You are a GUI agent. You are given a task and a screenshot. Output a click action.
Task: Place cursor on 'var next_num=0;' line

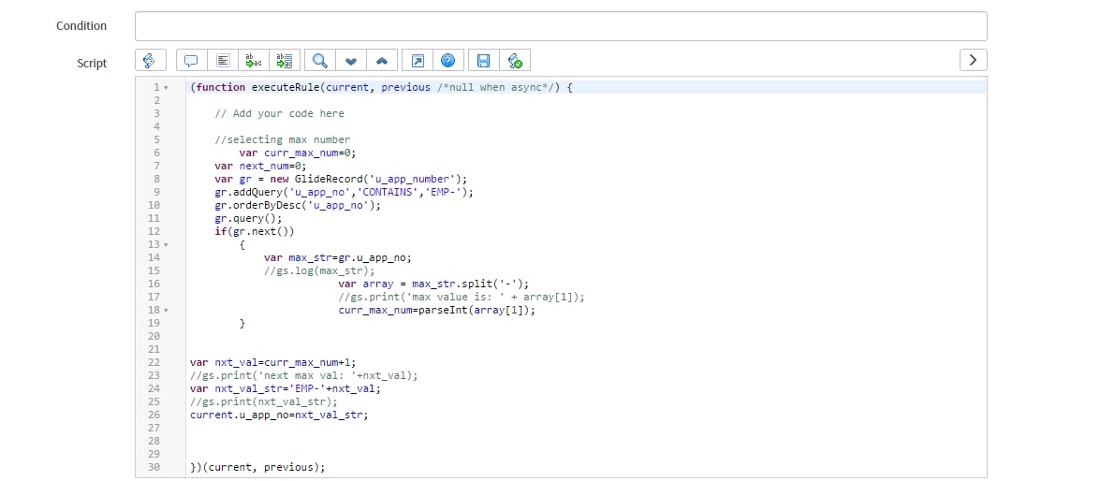click(x=261, y=167)
